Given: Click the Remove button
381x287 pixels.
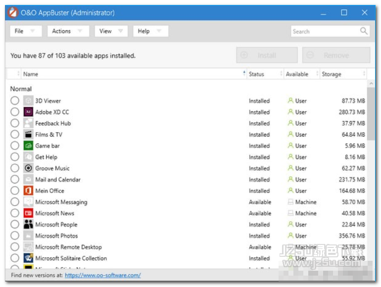Looking at the screenshot, I should 336,55.
